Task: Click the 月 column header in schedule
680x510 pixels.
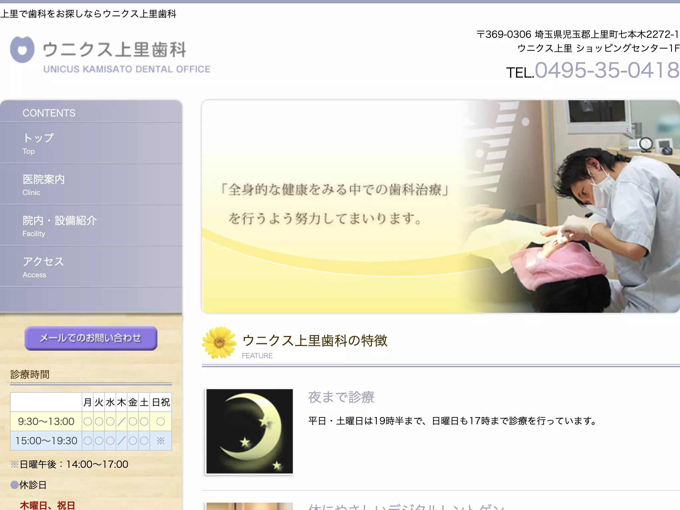Action: coord(88,402)
